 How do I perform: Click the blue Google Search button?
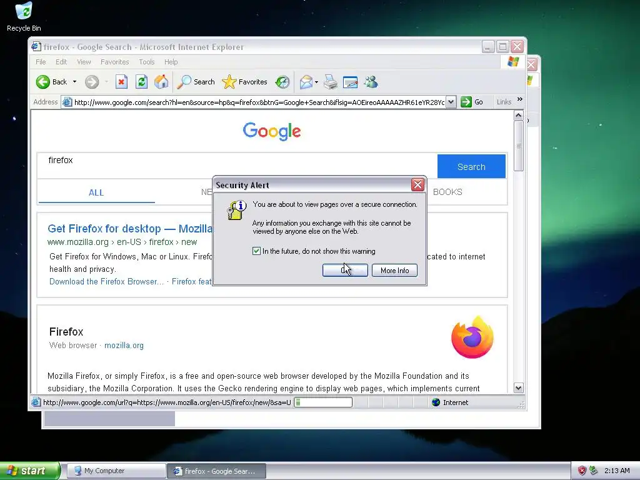pyautogui.click(x=471, y=166)
